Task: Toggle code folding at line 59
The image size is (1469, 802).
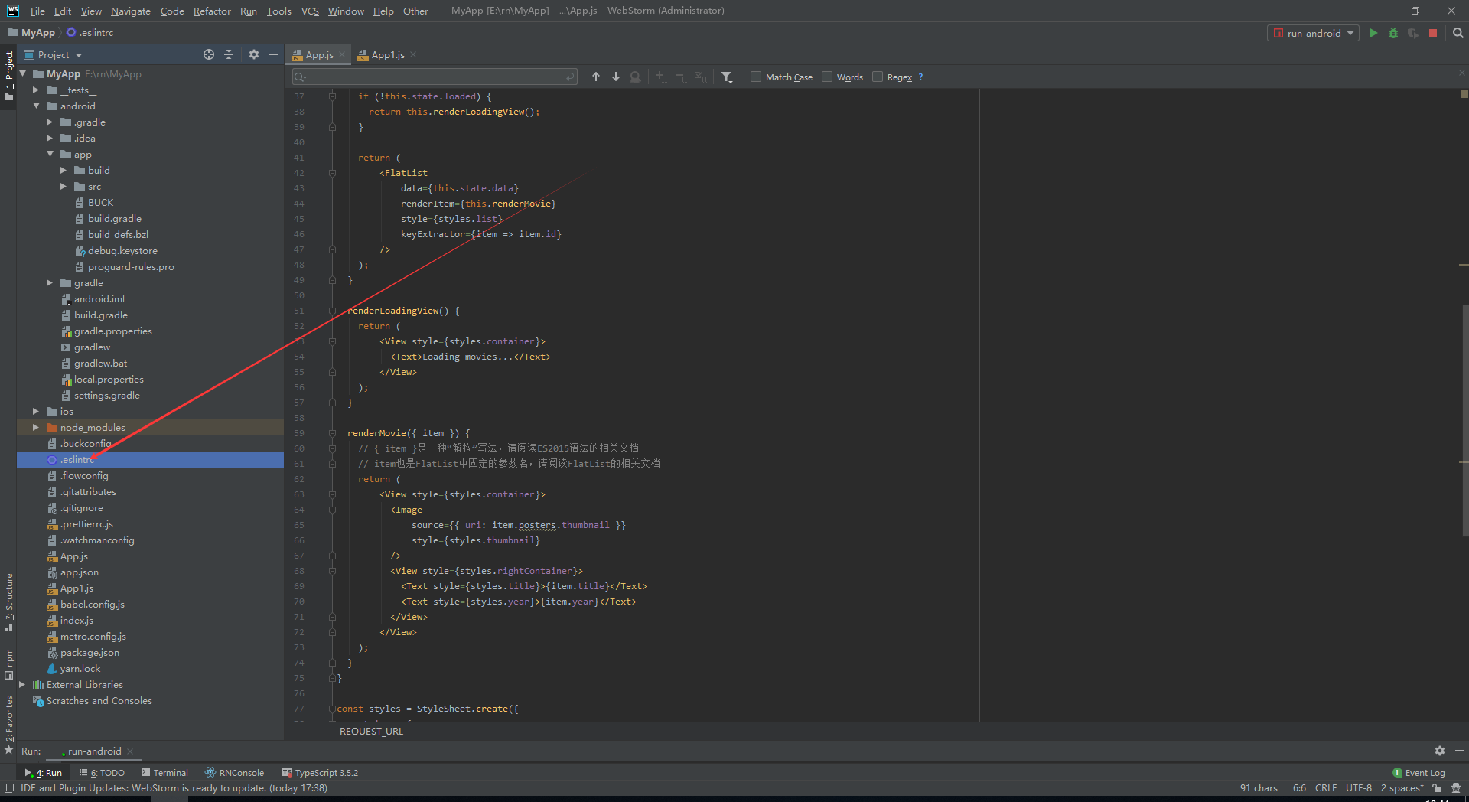Action: [332, 433]
